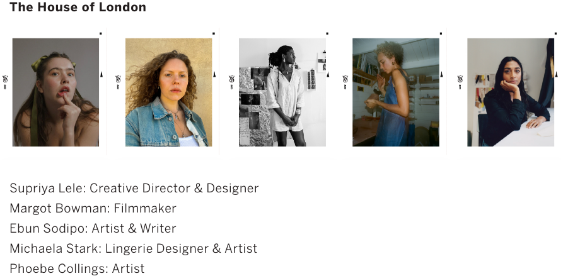Image resolution: width=568 pixels, height=276 pixels.
Task: Click the VS monogram beside the black shirt photo
Action: click(x=460, y=82)
